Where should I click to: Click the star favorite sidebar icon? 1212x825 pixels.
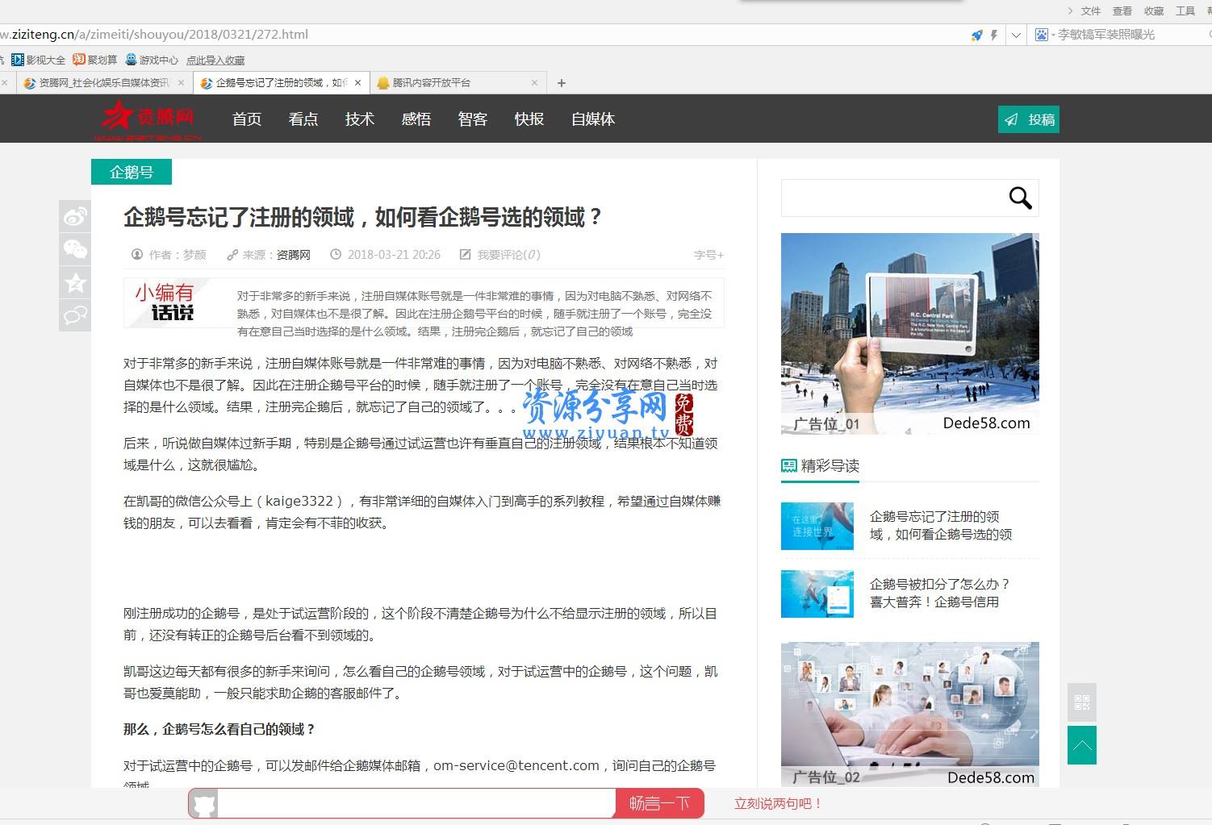(x=75, y=282)
